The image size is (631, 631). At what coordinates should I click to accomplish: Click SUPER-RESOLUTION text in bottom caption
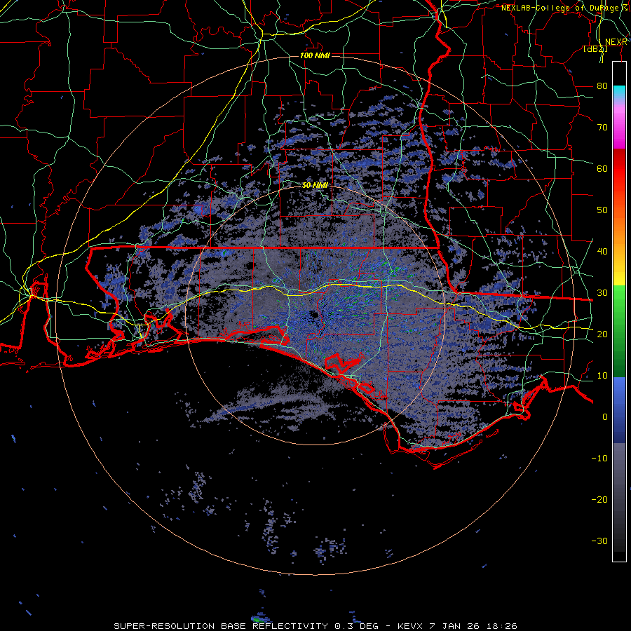[164, 626]
